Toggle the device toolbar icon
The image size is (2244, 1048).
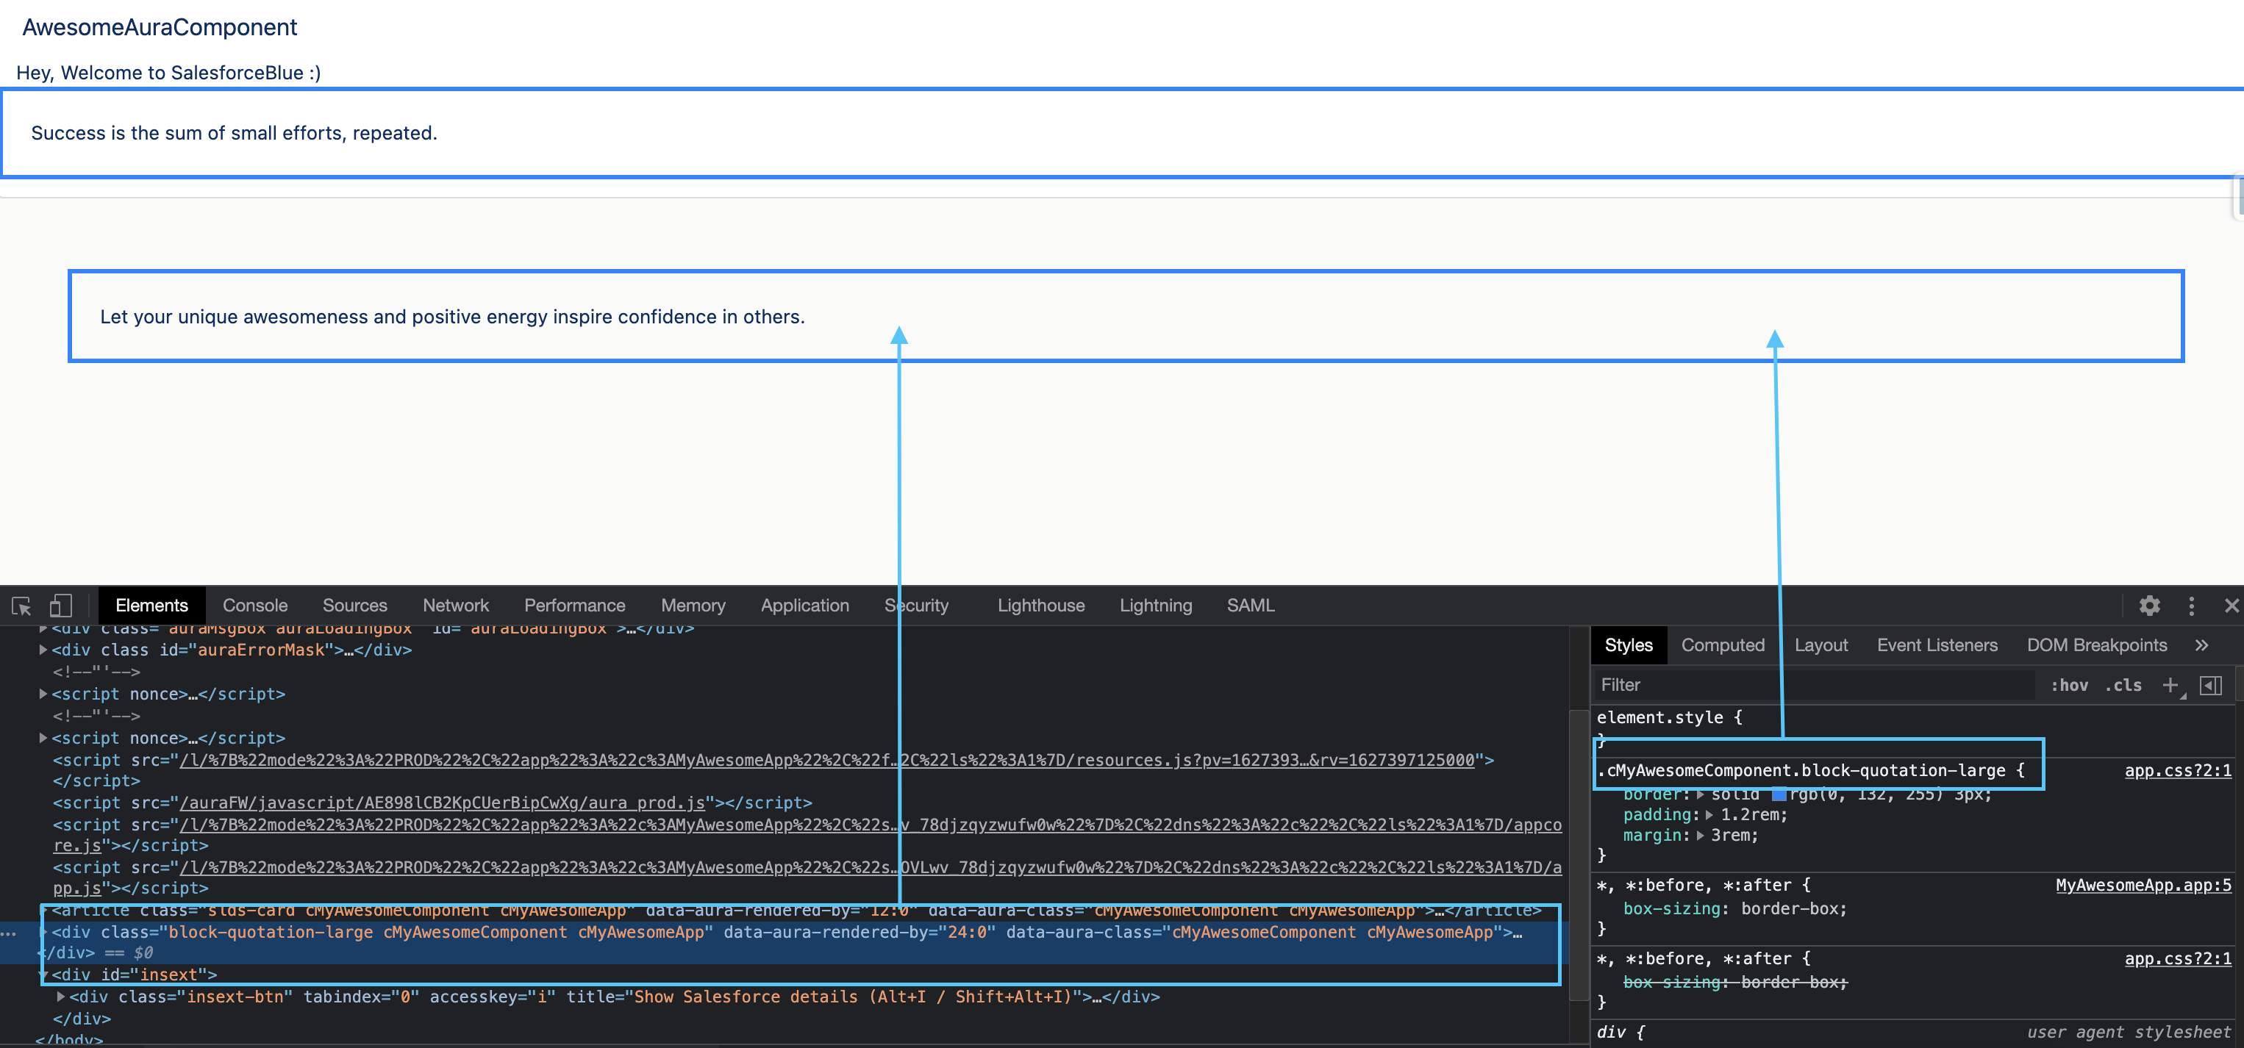[60, 606]
